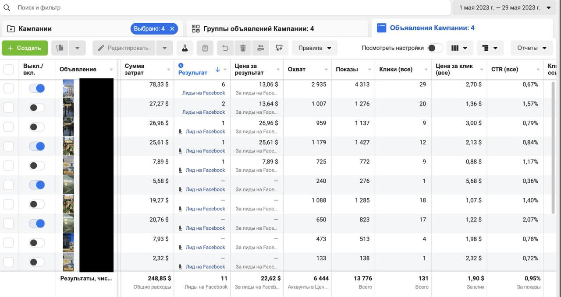This screenshot has width=561, height=297.
Task: Open the columns layout dropdown
Action: click(459, 48)
